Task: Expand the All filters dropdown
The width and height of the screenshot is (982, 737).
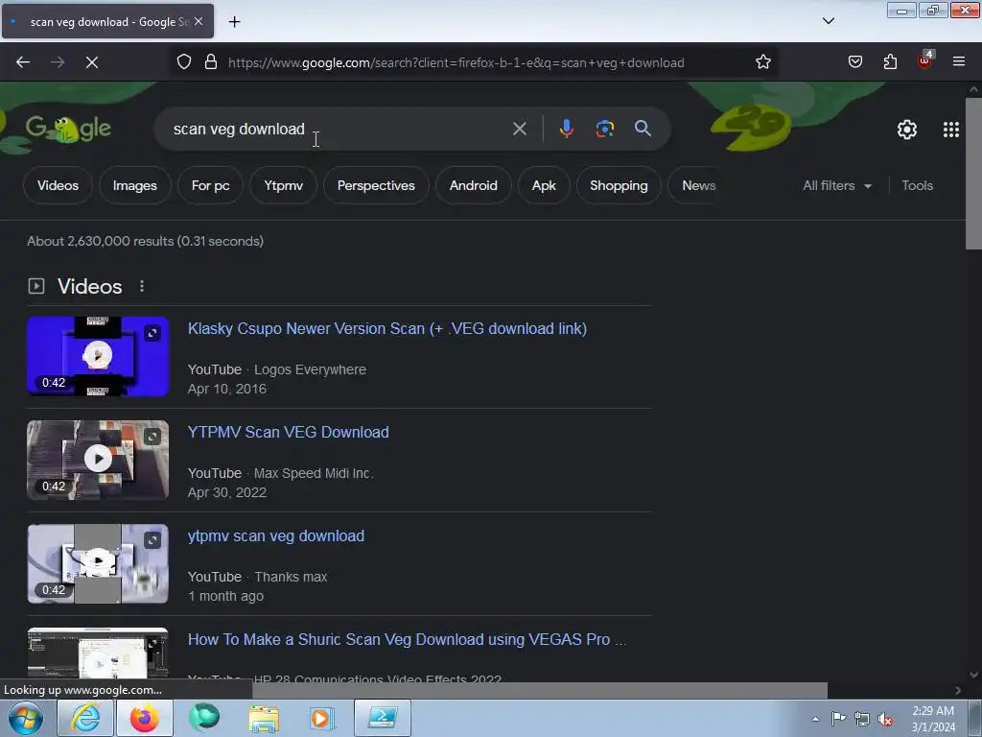Action: point(836,185)
